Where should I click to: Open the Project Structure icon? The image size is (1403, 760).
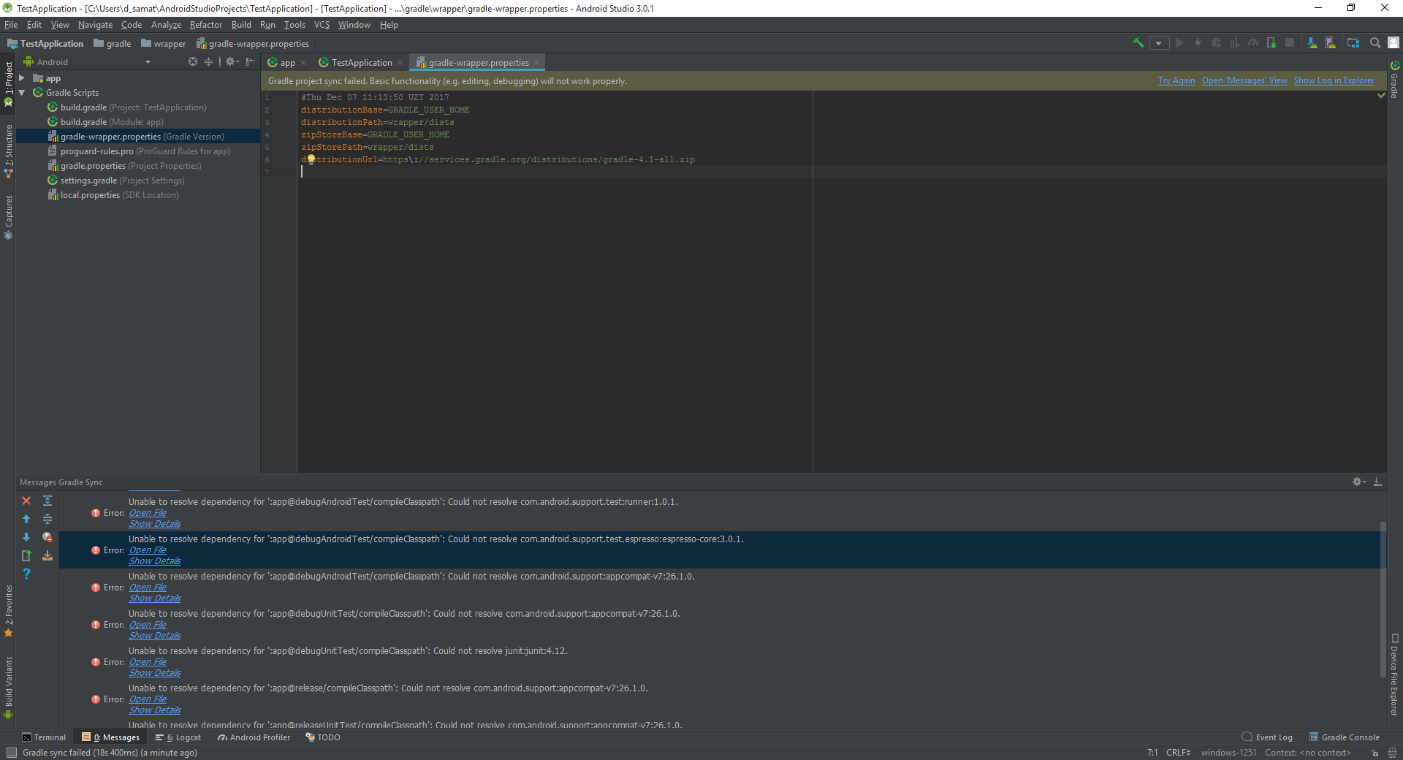tap(1353, 43)
